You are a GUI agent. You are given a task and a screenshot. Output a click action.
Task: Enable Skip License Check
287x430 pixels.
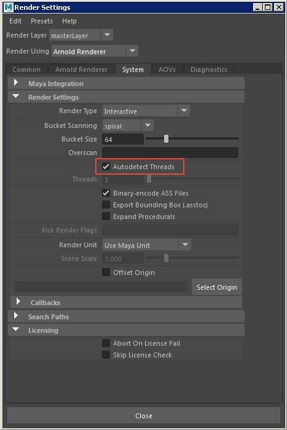[106, 355]
